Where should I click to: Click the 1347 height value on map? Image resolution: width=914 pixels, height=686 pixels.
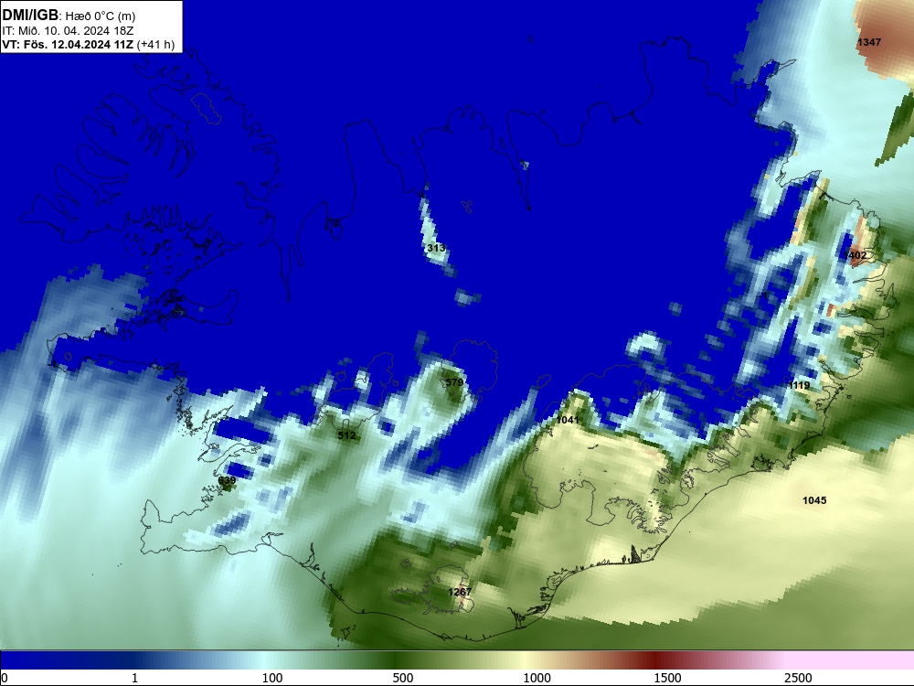pyautogui.click(x=869, y=42)
